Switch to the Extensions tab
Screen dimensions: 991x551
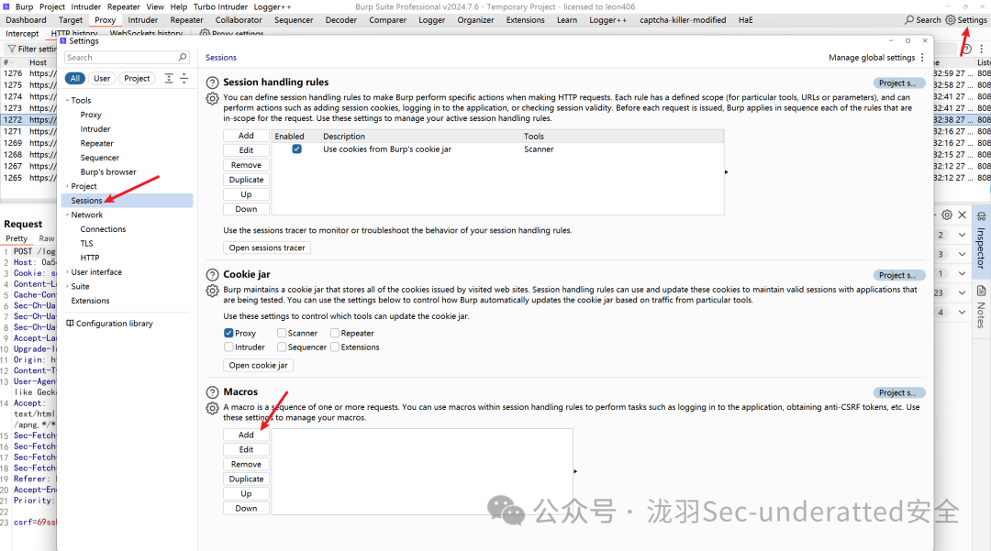[525, 20]
